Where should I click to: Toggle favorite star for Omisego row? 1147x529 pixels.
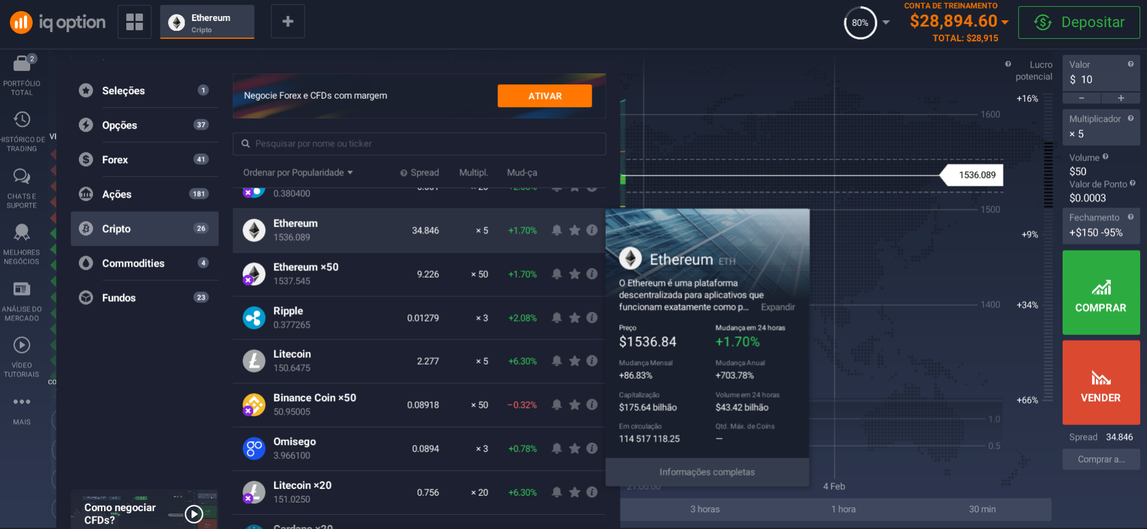point(574,448)
